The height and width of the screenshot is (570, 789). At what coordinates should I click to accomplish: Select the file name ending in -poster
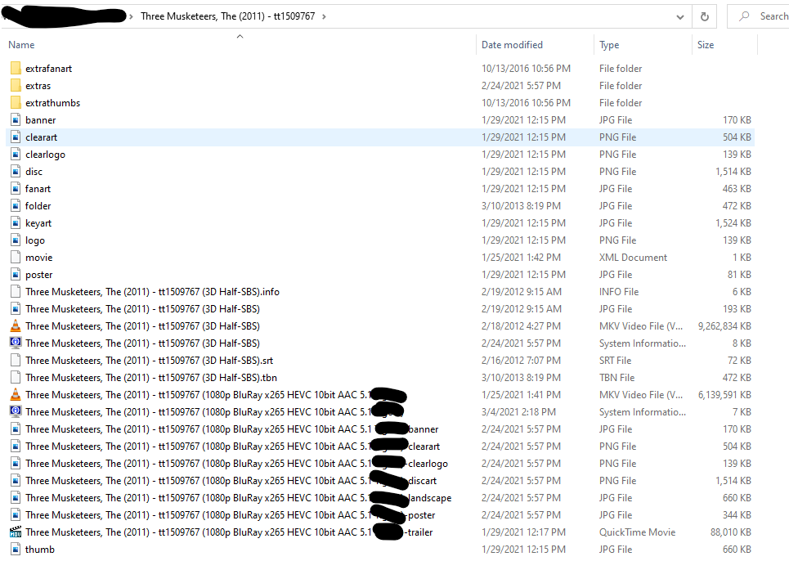(x=231, y=515)
